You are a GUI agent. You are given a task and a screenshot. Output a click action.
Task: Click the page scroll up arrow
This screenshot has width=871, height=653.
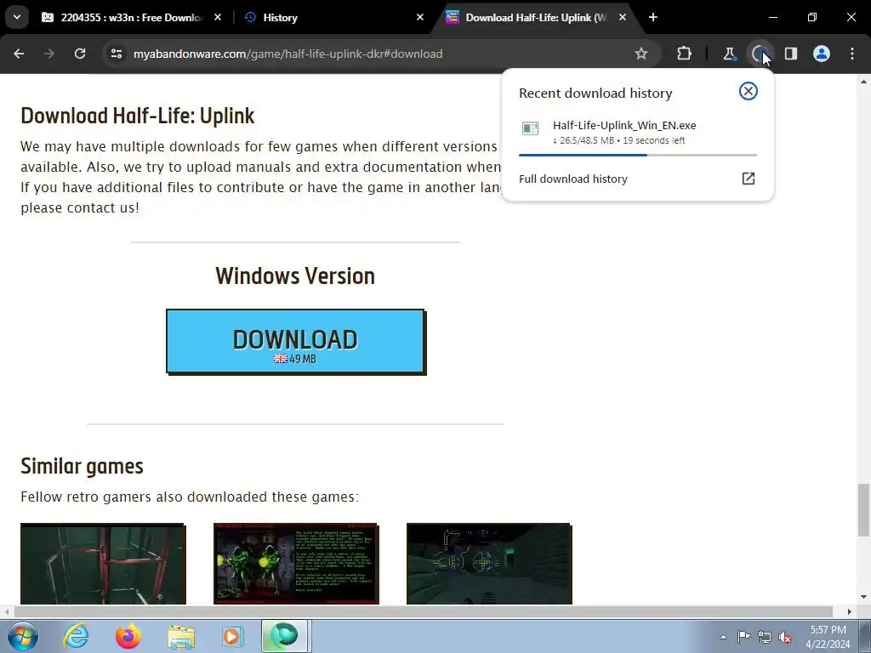(863, 81)
